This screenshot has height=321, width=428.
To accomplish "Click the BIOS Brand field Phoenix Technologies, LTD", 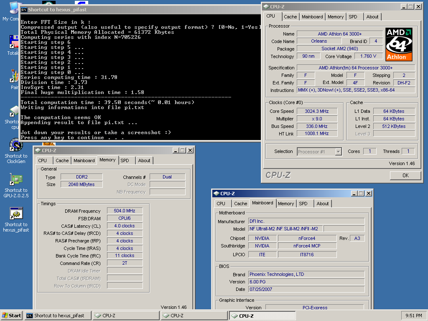I will point(306,274).
